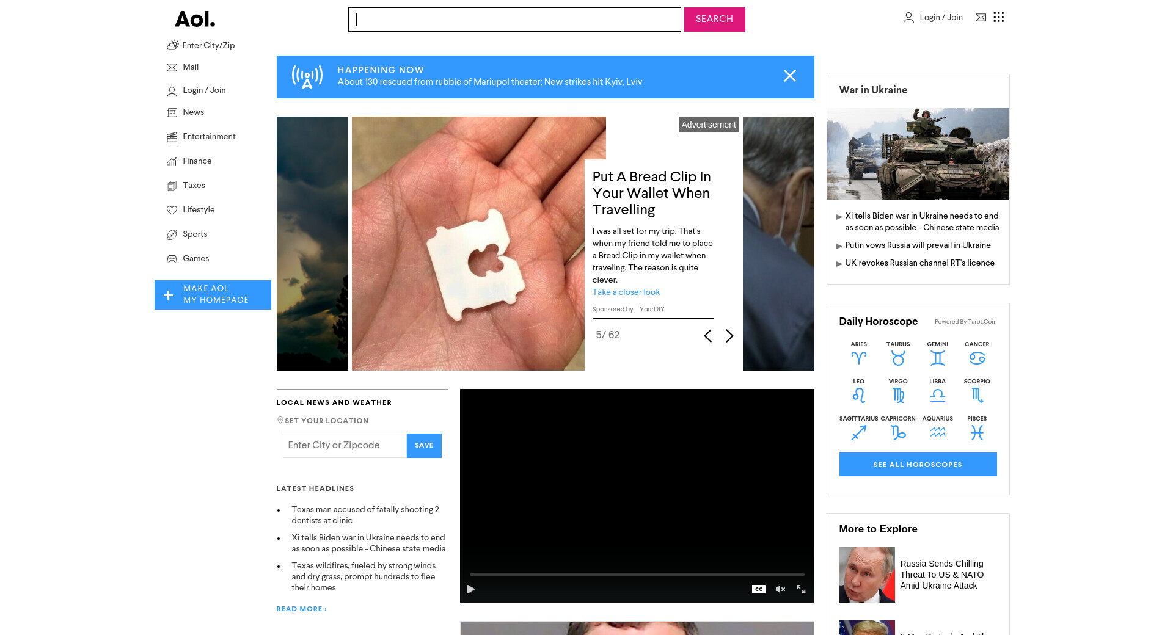
Task: Click SEE ALL HOROSCOPES button
Action: point(918,465)
